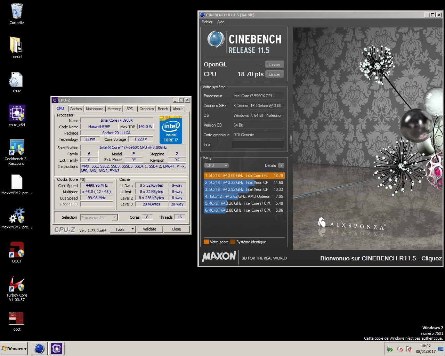Expand the Tools dropdown arrow in CPU-Z

pos(132,229)
